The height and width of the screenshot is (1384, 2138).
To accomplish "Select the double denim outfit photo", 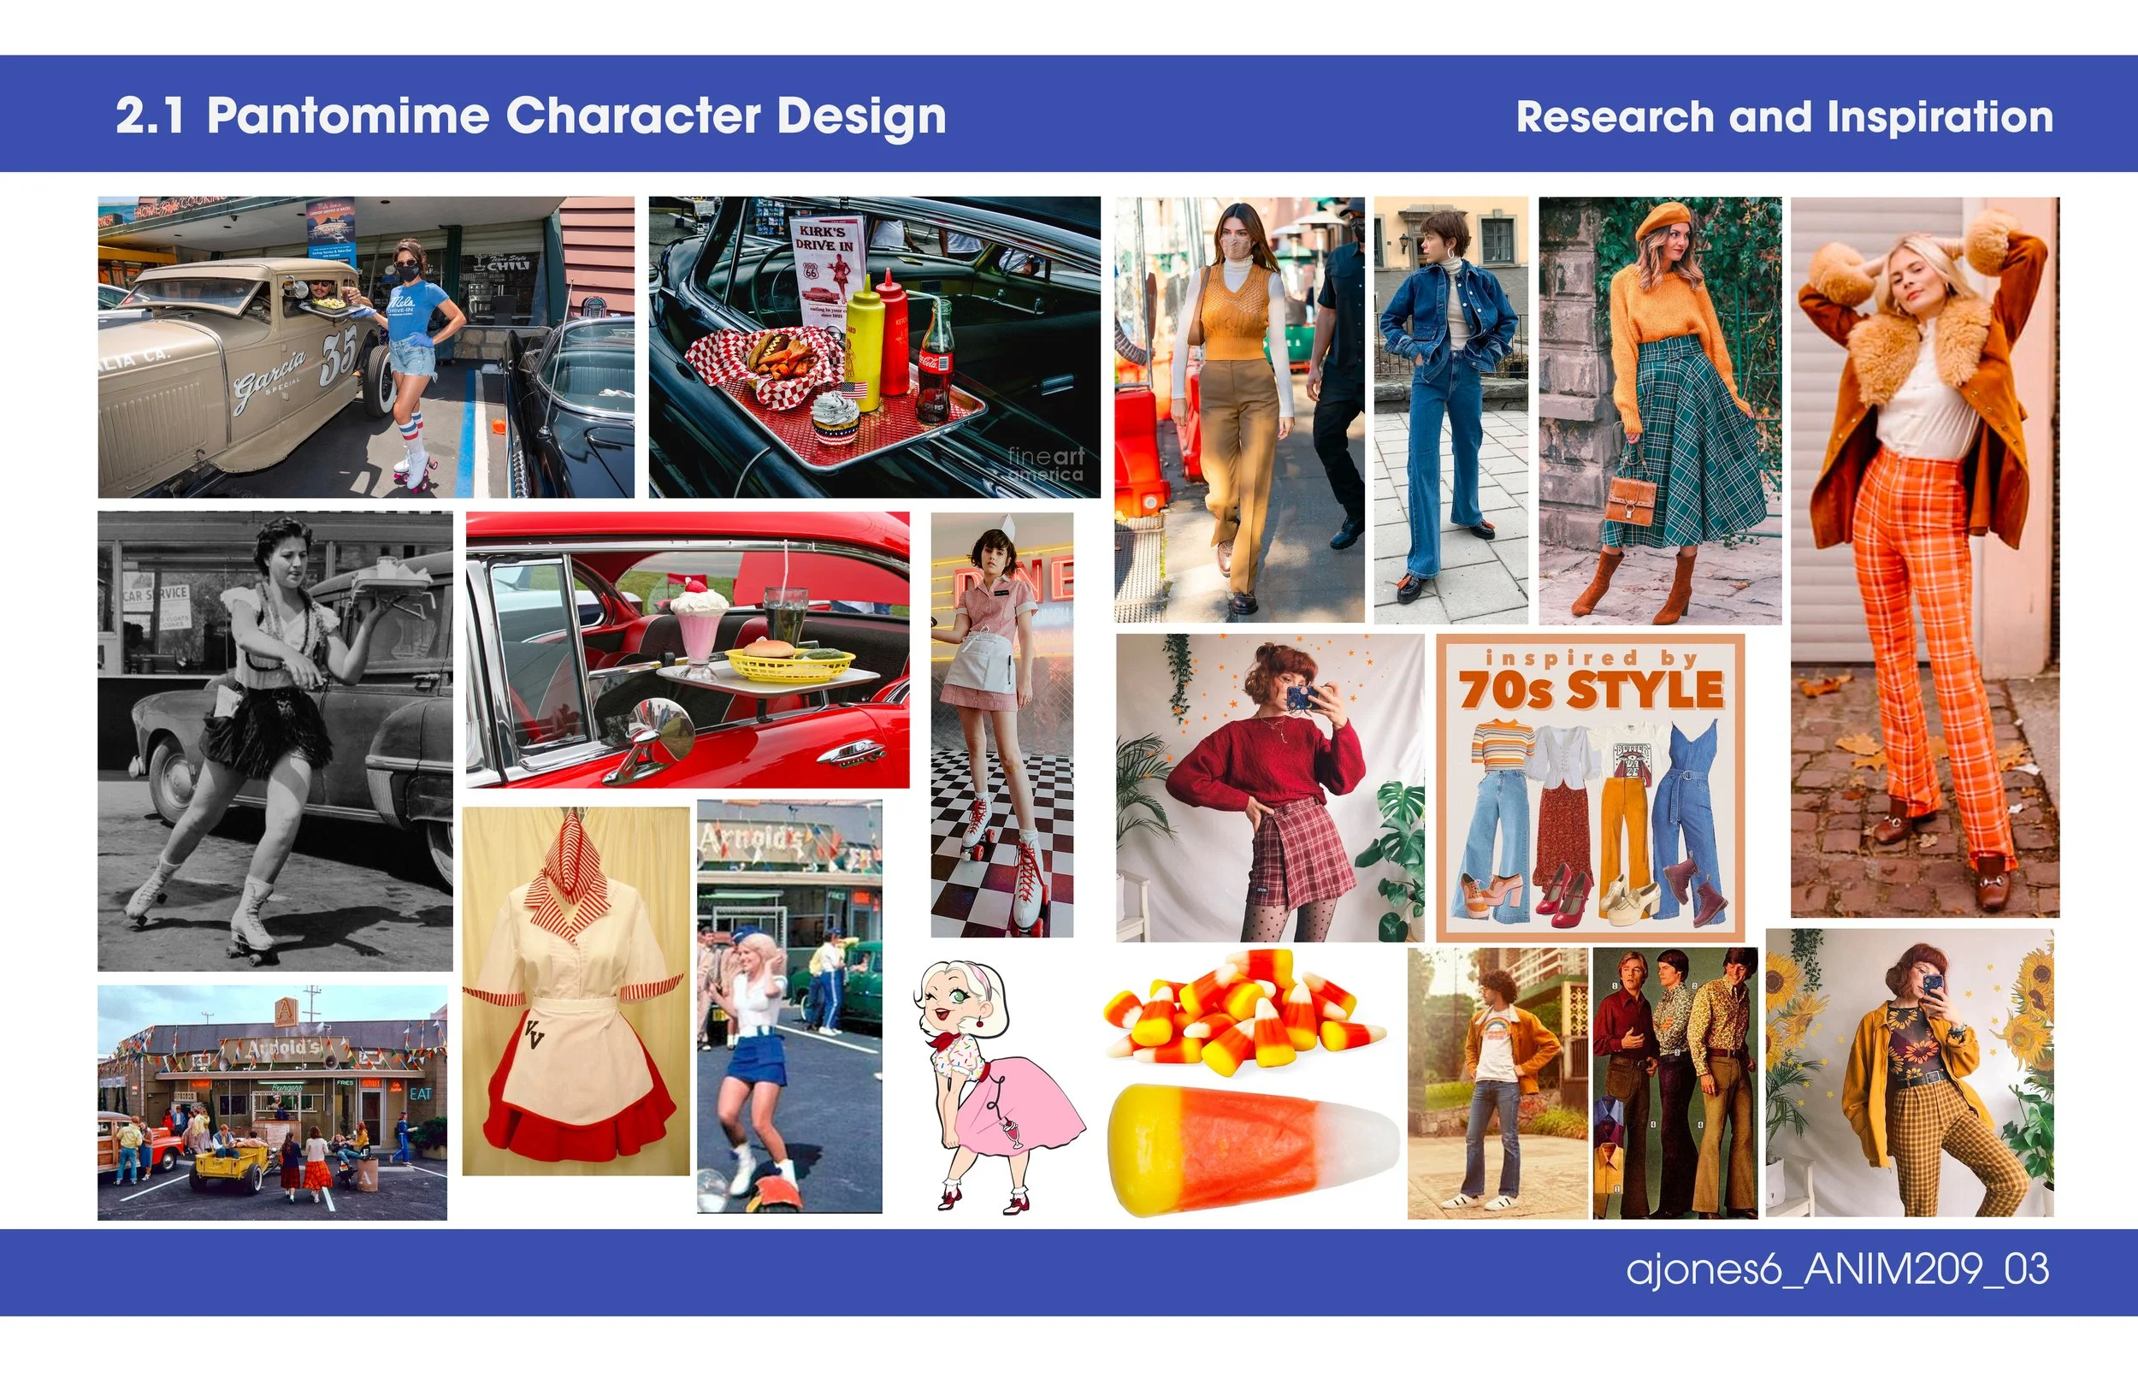I will (x=1450, y=410).
